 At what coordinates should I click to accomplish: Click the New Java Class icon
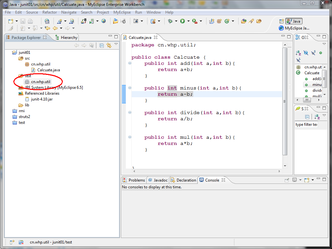tap(227, 21)
